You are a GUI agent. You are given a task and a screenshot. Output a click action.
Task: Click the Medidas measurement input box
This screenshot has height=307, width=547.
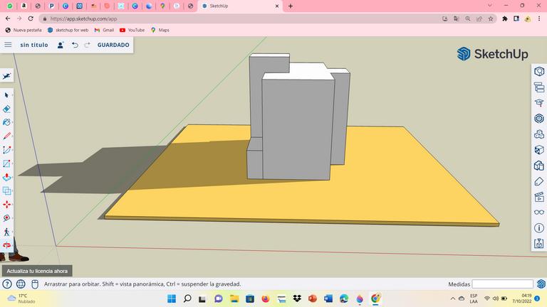coord(501,284)
